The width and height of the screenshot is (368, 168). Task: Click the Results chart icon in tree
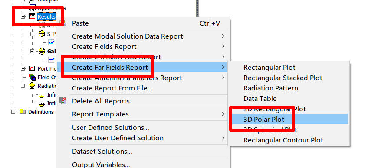pos(32,16)
